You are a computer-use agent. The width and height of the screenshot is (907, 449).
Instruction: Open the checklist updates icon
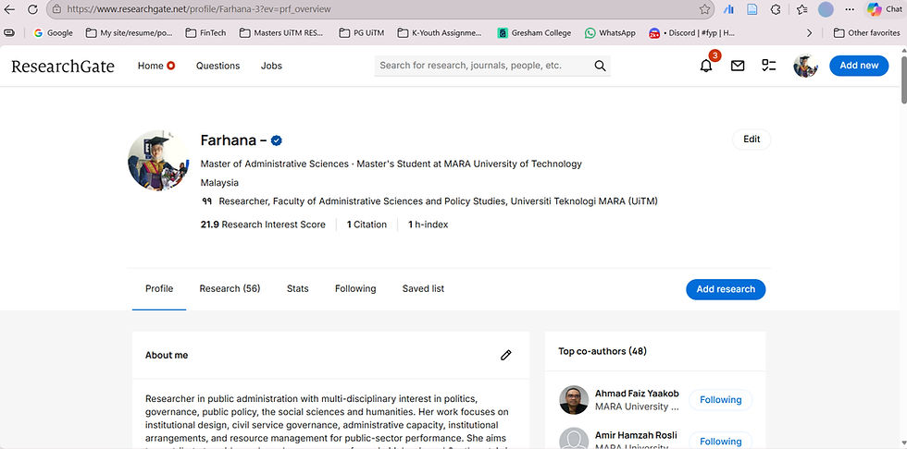coord(769,66)
